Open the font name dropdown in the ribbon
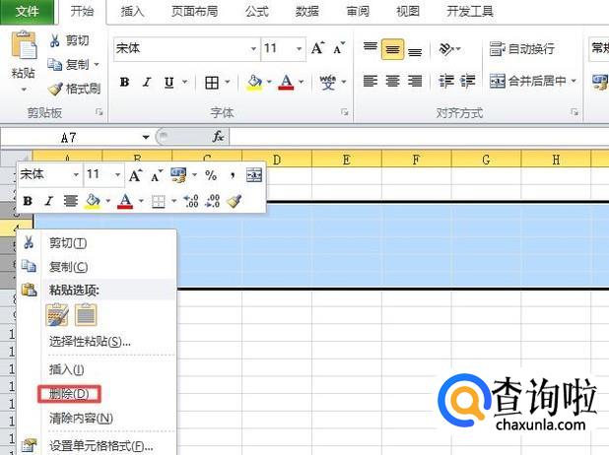Screen dimensions: 609x455 (253, 48)
